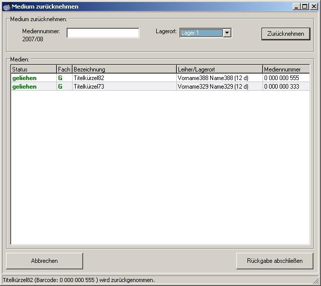Click media number 0 000 000 555
The image size is (321, 286).
pyautogui.click(x=281, y=78)
